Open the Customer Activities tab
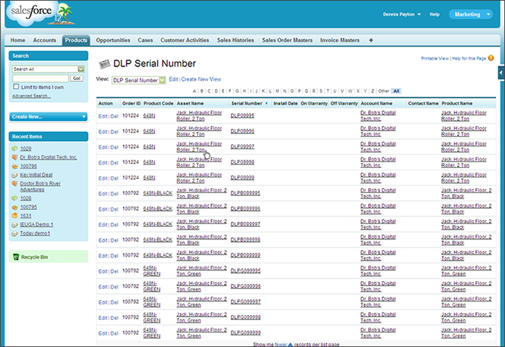The height and width of the screenshot is (347, 505). [x=185, y=40]
